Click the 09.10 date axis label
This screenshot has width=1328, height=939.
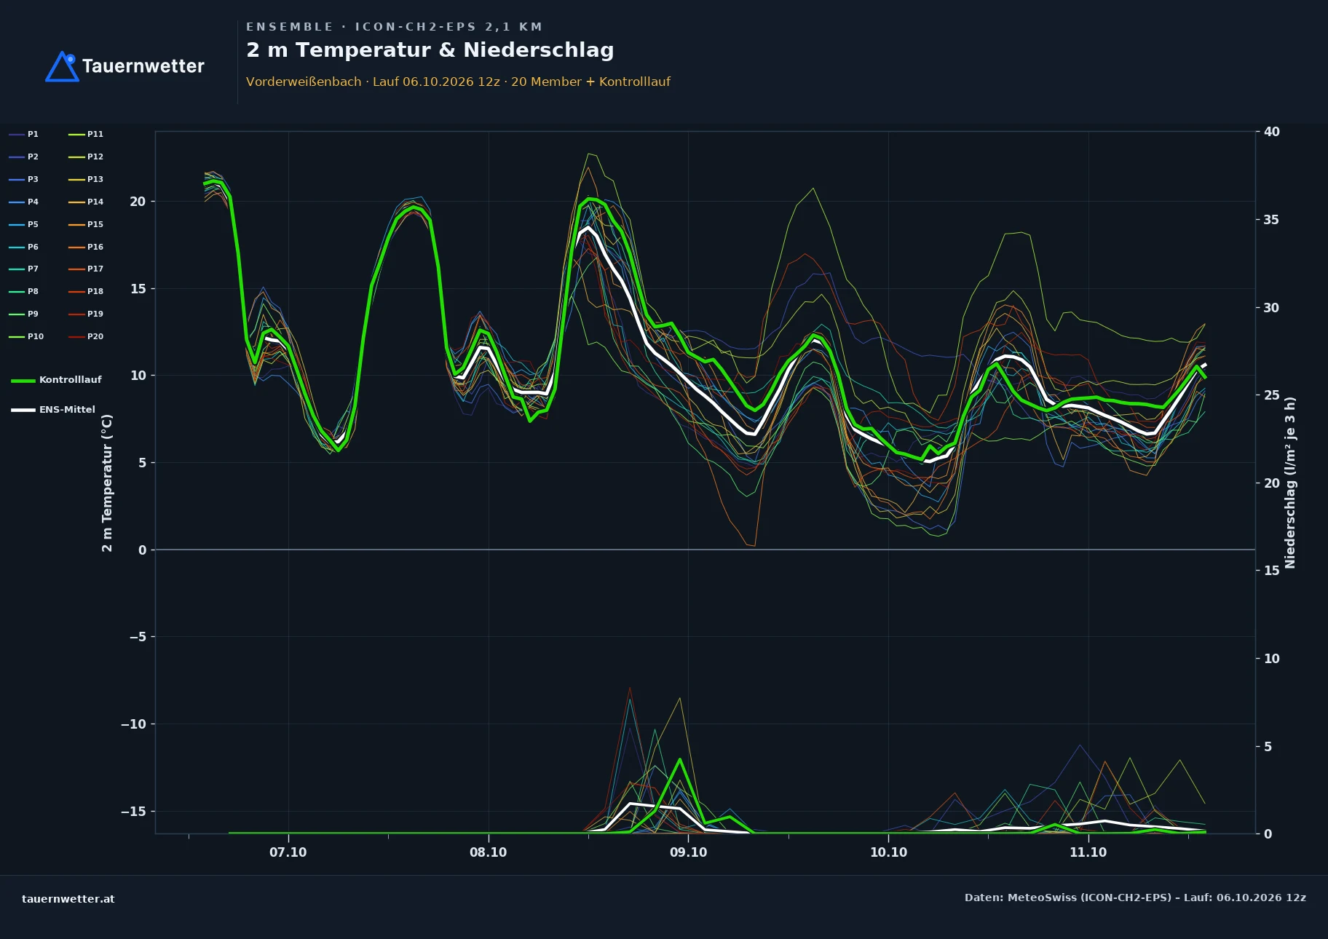[x=689, y=852]
